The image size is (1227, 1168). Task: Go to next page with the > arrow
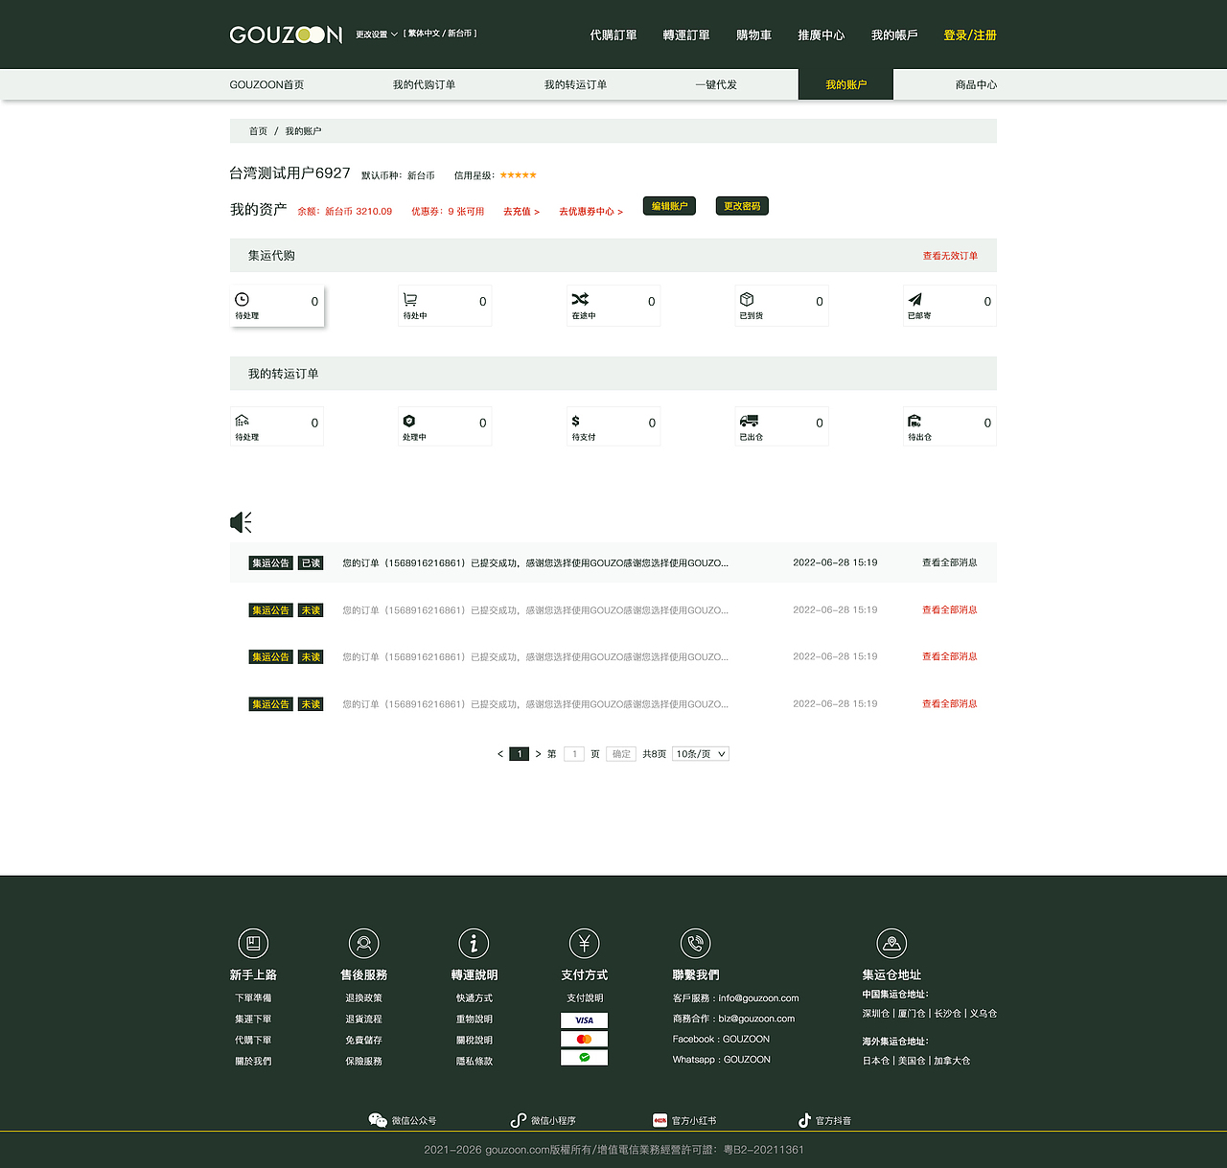coord(538,754)
